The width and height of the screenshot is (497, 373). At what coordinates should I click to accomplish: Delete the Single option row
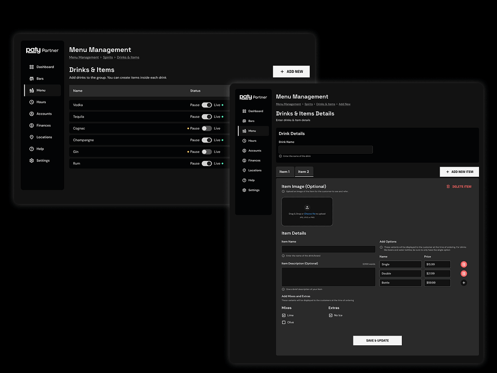tap(464, 264)
